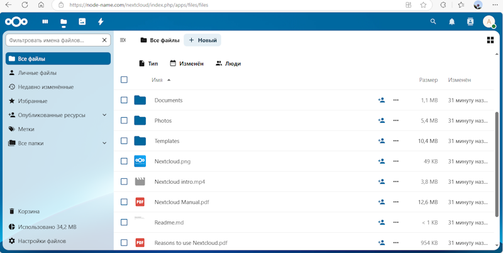
Task: Share Nextcloud intro.mp4 via share icon
Action: (382, 181)
